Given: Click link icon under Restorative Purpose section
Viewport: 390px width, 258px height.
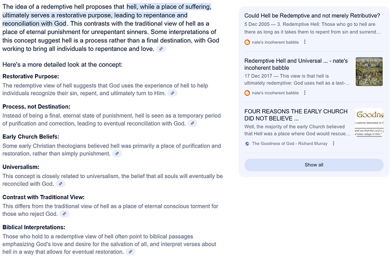Looking at the screenshot, I should 172,93.
